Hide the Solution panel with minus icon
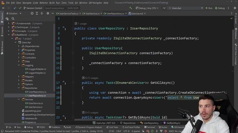The width and height of the screenshot is (238, 133). click(x=52, y=13)
